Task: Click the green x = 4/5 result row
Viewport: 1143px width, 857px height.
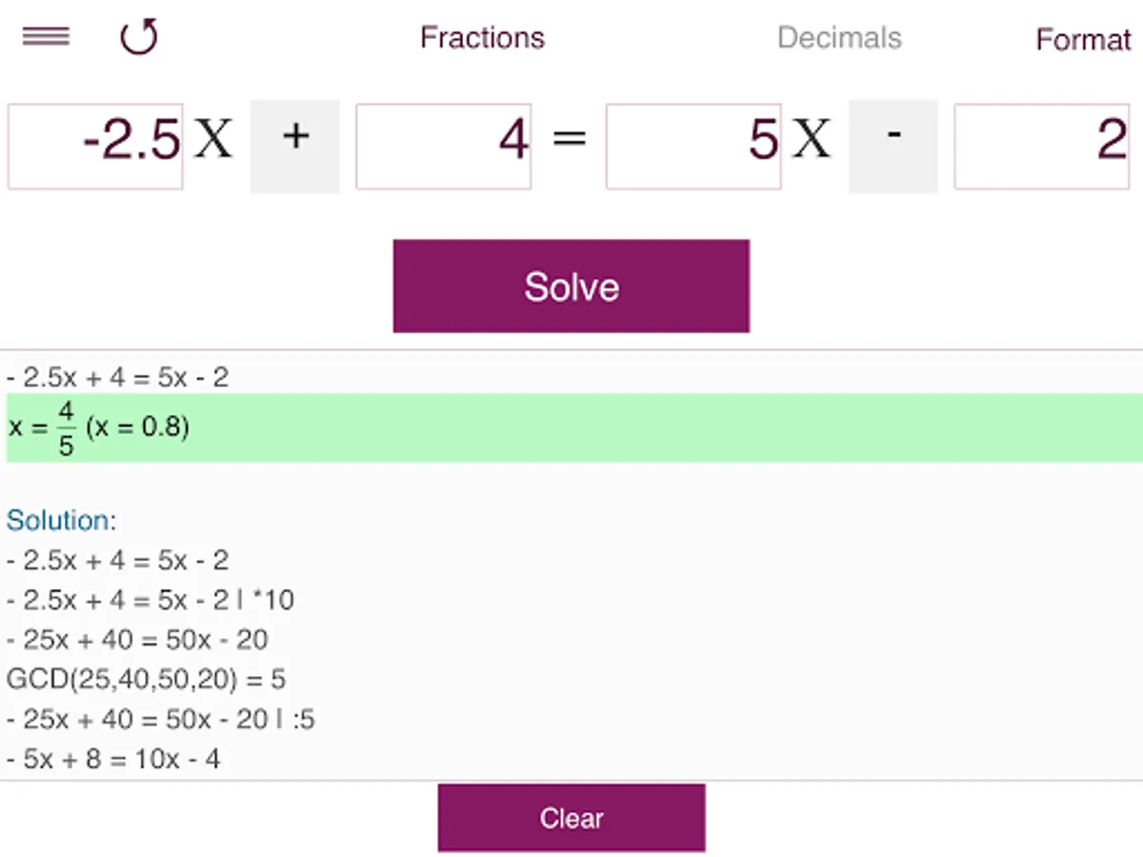Action: point(571,428)
